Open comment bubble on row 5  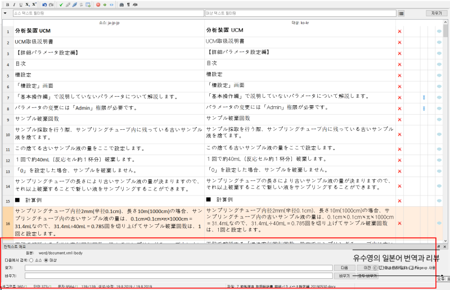coord(439,75)
